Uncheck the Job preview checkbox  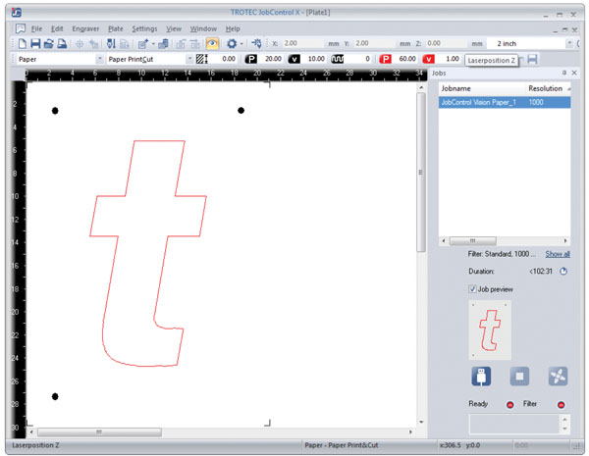pos(472,289)
